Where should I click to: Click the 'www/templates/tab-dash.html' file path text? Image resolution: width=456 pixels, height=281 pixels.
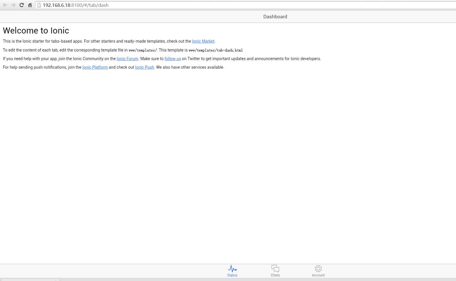(x=216, y=50)
